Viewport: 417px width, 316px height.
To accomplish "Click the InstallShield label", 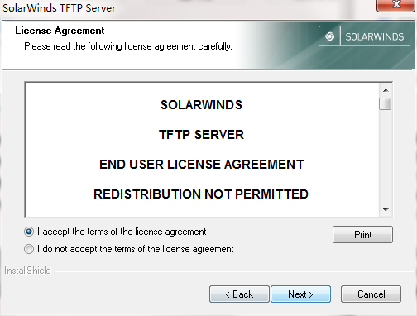I will point(27,271).
